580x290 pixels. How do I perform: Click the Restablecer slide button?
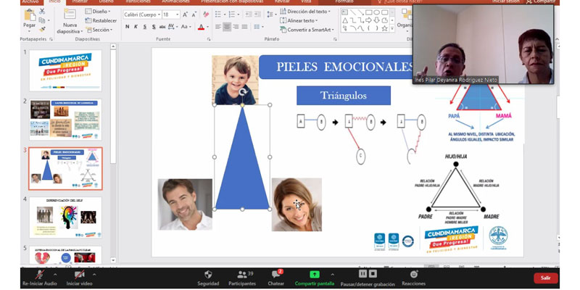101,21
